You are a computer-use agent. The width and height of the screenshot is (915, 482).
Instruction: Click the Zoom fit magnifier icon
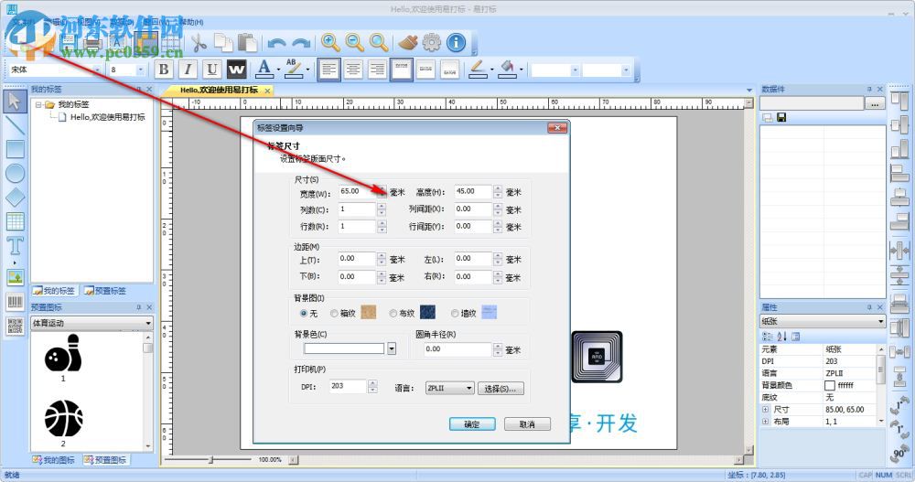point(379,42)
